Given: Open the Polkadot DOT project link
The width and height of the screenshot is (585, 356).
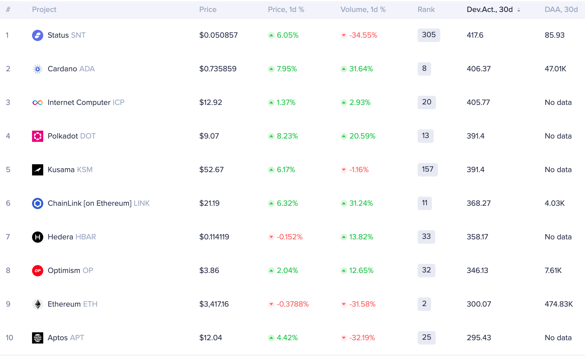Looking at the screenshot, I should 72,136.
